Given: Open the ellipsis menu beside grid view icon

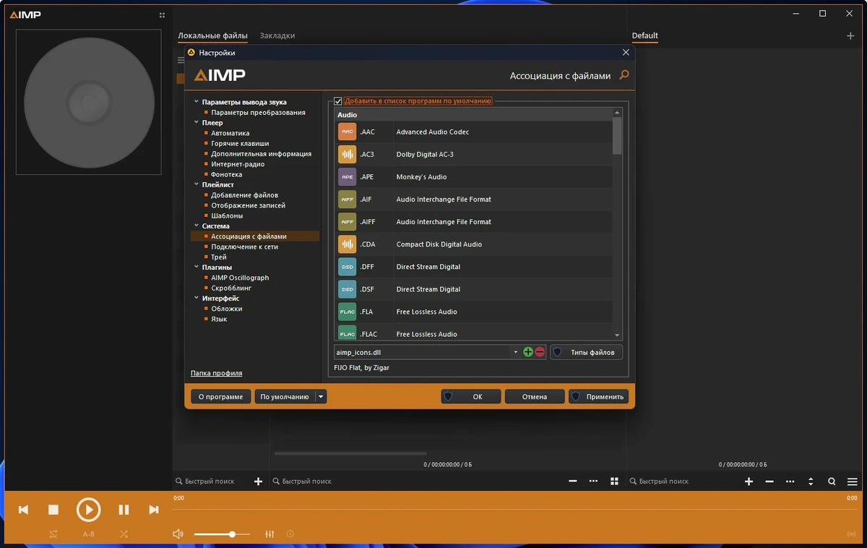Looking at the screenshot, I should (x=594, y=481).
